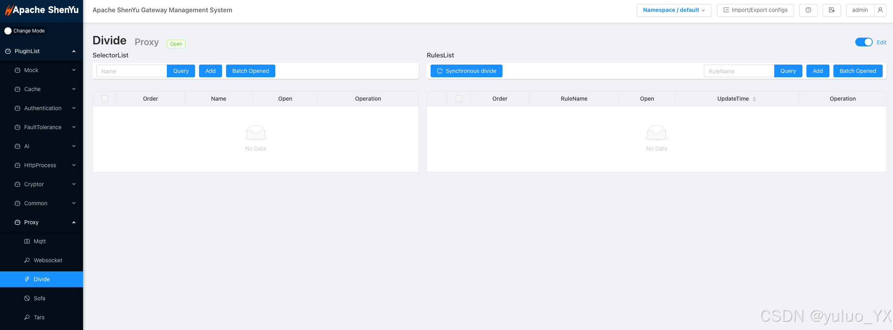Expand the HttpProcess submenu arrow
Image resolution: width=893 pixels, height=330 pixels.
(74, 165)
